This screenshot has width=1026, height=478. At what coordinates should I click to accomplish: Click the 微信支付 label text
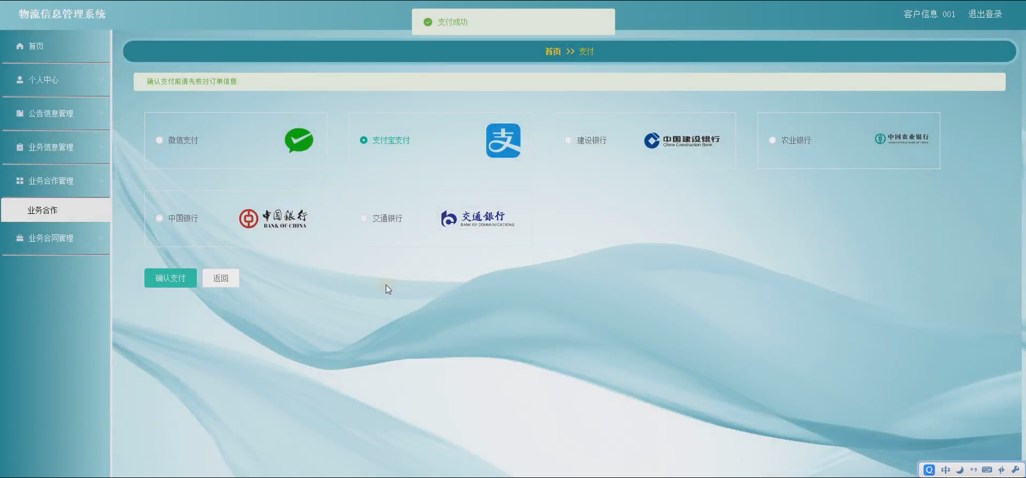point(183,140)
